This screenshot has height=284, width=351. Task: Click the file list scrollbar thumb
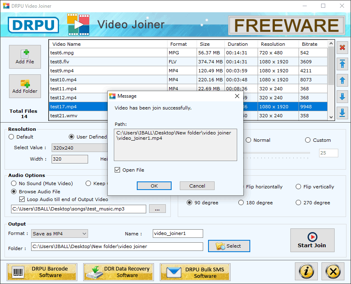(331, 66)
